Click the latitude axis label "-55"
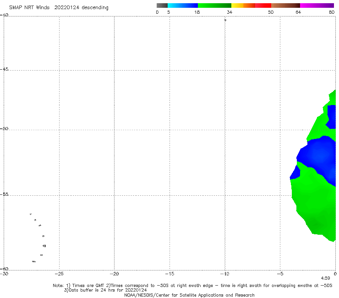This screenshot has height=298, width=339. (4, 194)
